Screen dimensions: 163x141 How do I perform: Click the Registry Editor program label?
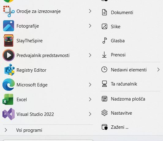coord(31,70)
